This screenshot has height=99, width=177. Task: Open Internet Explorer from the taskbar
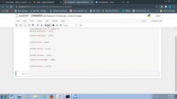point(44,97)
